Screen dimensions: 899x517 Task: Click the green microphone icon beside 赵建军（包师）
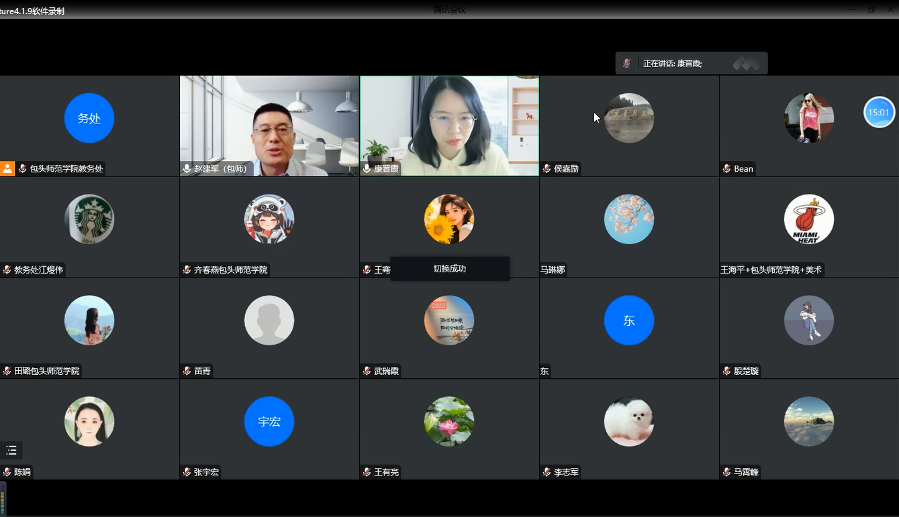(x=187, y=169)
